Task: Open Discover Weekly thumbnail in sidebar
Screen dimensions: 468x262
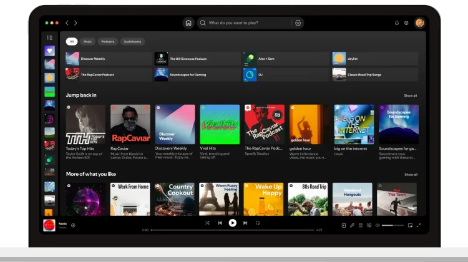Action: coord(49,64)
